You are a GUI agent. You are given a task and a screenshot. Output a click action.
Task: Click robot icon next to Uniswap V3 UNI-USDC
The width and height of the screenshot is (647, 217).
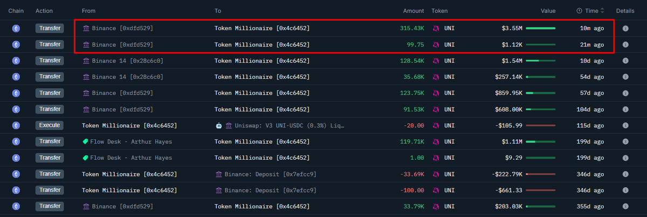point(218,125)
